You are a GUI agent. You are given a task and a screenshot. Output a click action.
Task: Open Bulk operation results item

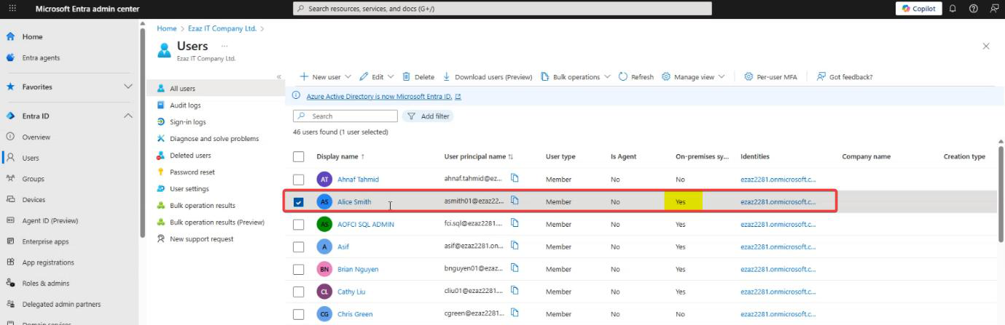click(203, 206)
